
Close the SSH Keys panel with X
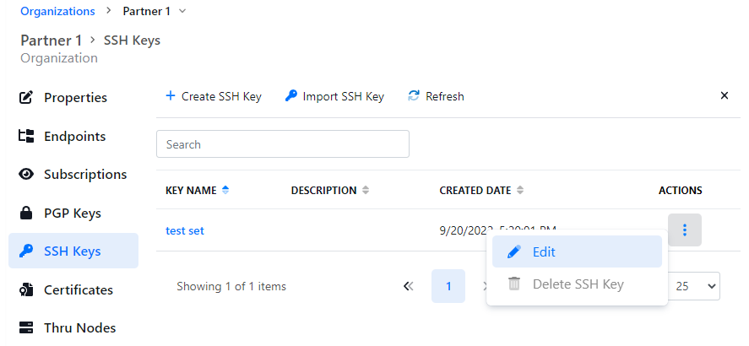(x=724, y=95)
